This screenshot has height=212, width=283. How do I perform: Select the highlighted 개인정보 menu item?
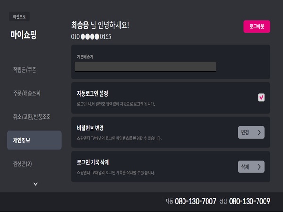pyautogui.click(x=33, y=140)
